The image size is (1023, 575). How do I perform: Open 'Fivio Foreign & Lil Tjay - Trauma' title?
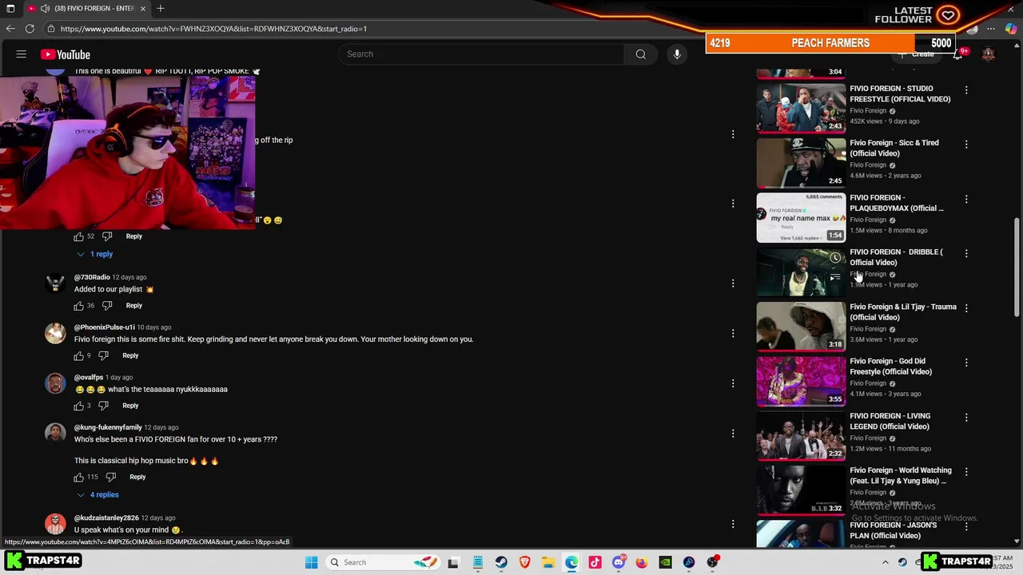coord(902,312)
